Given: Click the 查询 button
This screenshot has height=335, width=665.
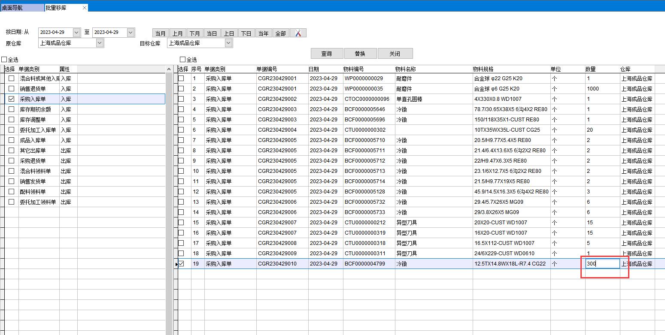Looking at the screenshot, I should (326, 54).
